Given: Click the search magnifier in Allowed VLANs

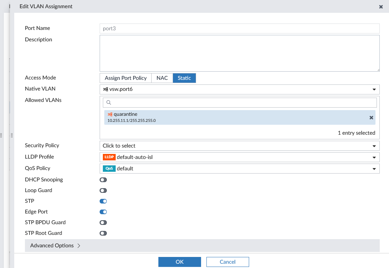Looking at the screenshot, I should tap(108, 102).
